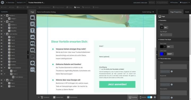Click Duplicate in the toolbar
The image size is (191, 100).
86,7
